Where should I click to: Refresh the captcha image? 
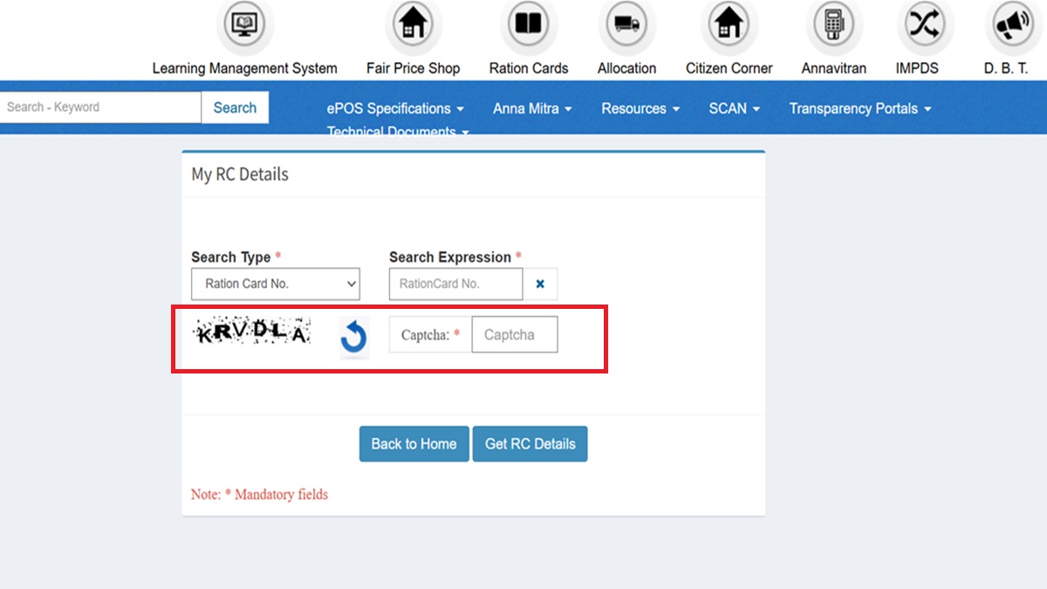353,338
